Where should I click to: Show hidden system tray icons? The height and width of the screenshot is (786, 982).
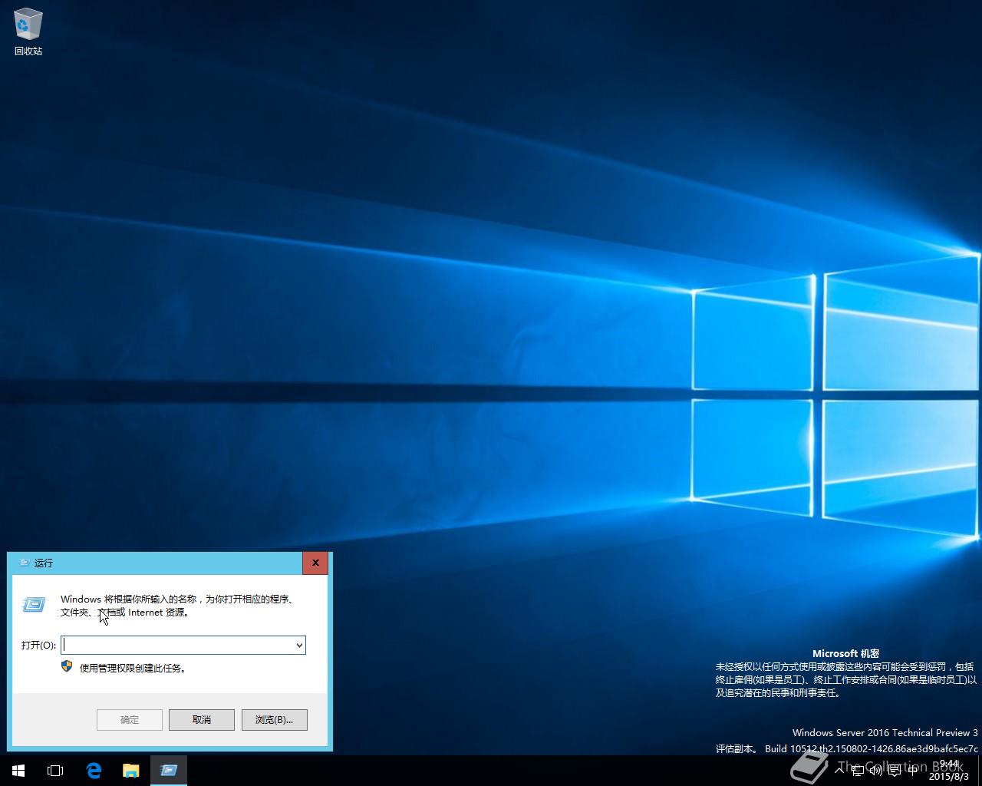(x=839, y=771)
